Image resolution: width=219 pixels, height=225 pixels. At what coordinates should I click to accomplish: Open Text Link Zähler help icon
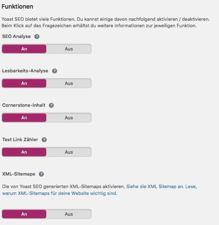(x=44, y=140)
